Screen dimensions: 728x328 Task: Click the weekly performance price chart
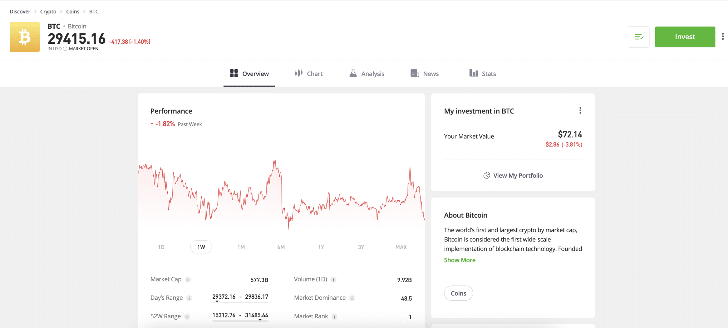tap(281, 195)
